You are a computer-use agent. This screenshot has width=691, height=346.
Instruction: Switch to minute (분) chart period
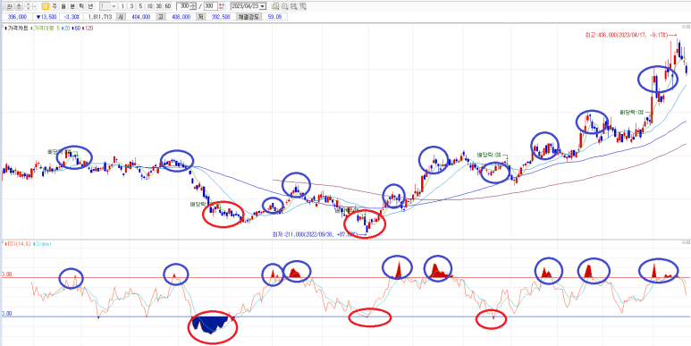tap(72, 6)
